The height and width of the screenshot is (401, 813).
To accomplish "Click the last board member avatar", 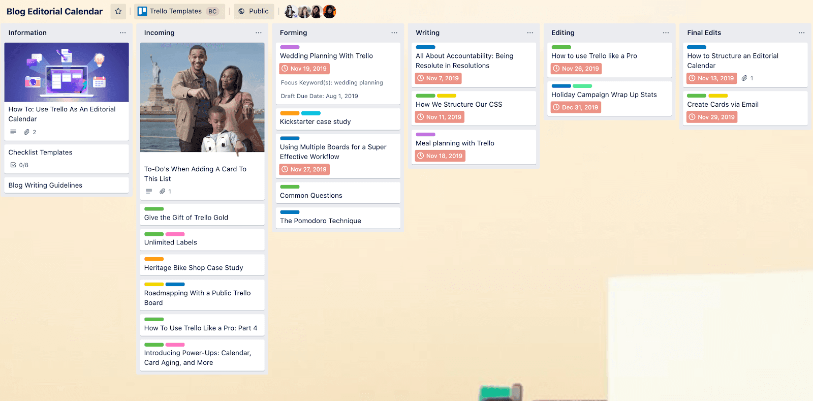I will click(x=330, y=11).
